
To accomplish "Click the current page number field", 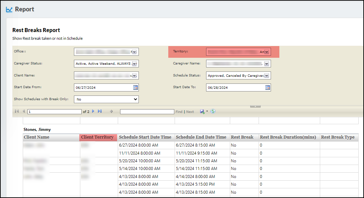I will pos(55,112).
